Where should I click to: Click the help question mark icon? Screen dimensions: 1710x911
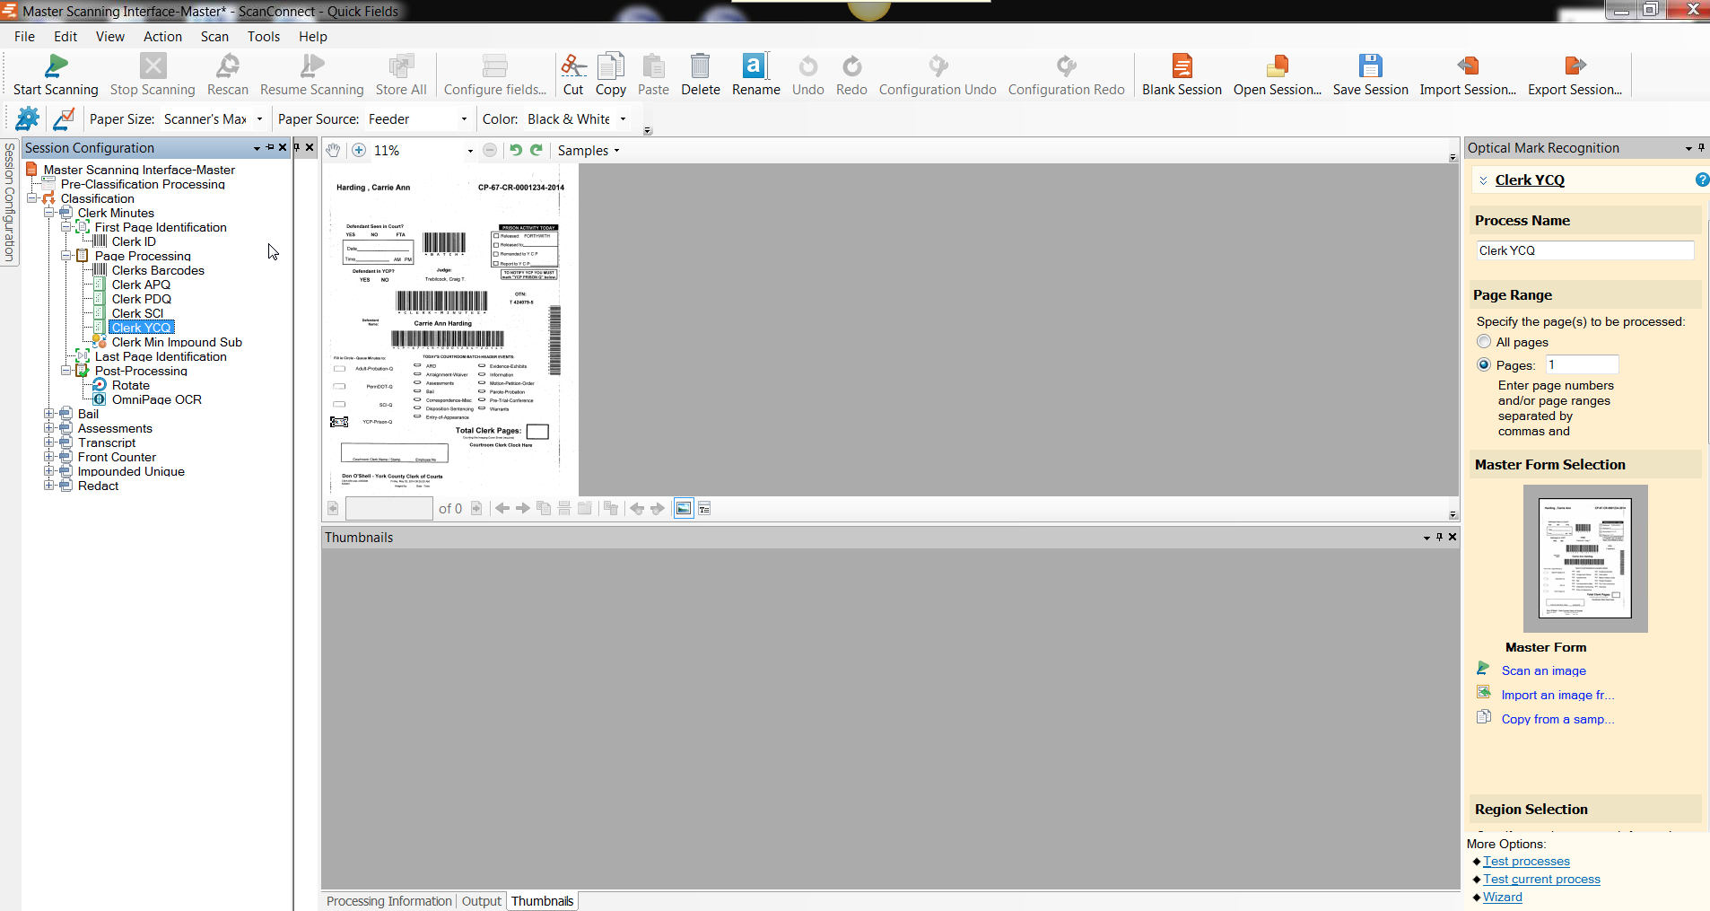[x=1701, y=180]
